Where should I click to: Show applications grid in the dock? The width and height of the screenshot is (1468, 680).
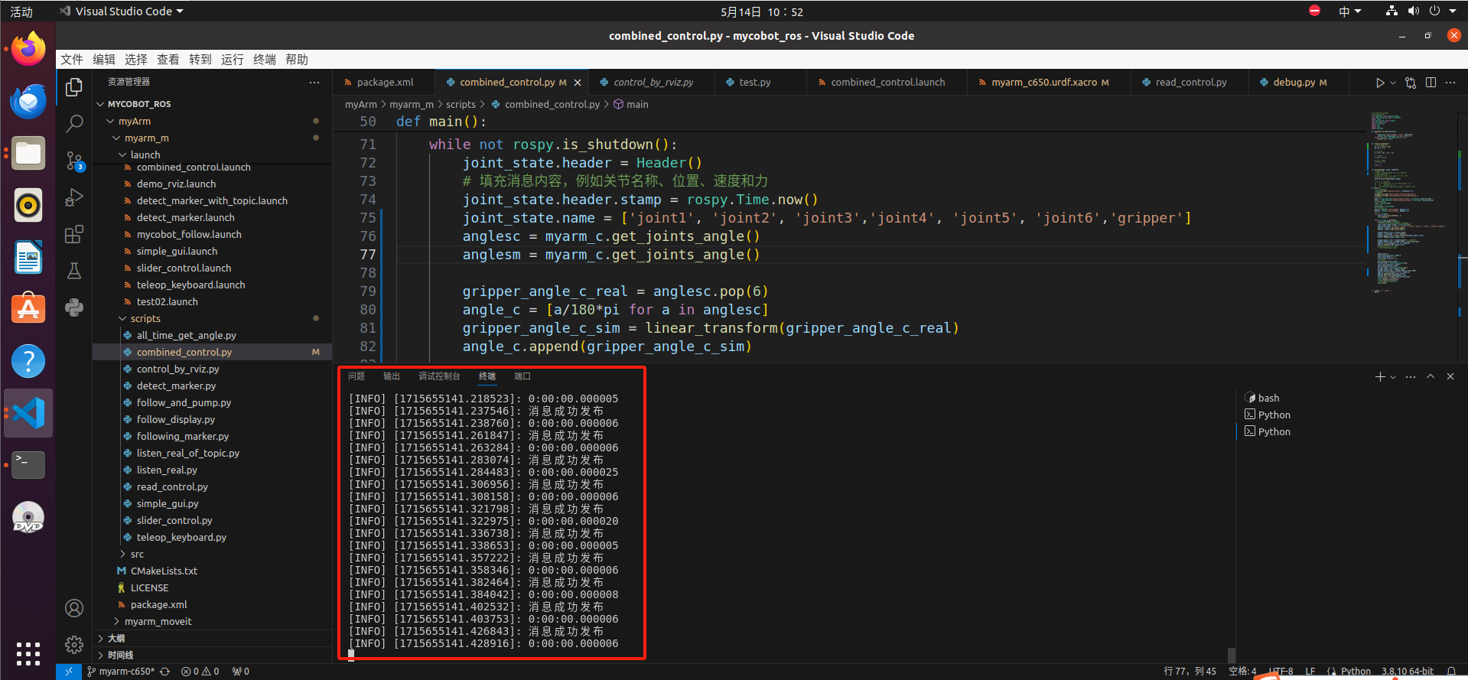28,654
